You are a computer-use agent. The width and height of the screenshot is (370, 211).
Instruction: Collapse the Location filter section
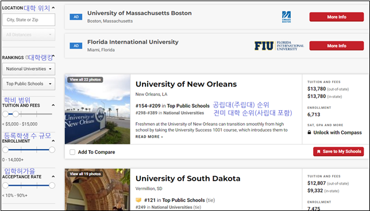click(x=53, y=8)
